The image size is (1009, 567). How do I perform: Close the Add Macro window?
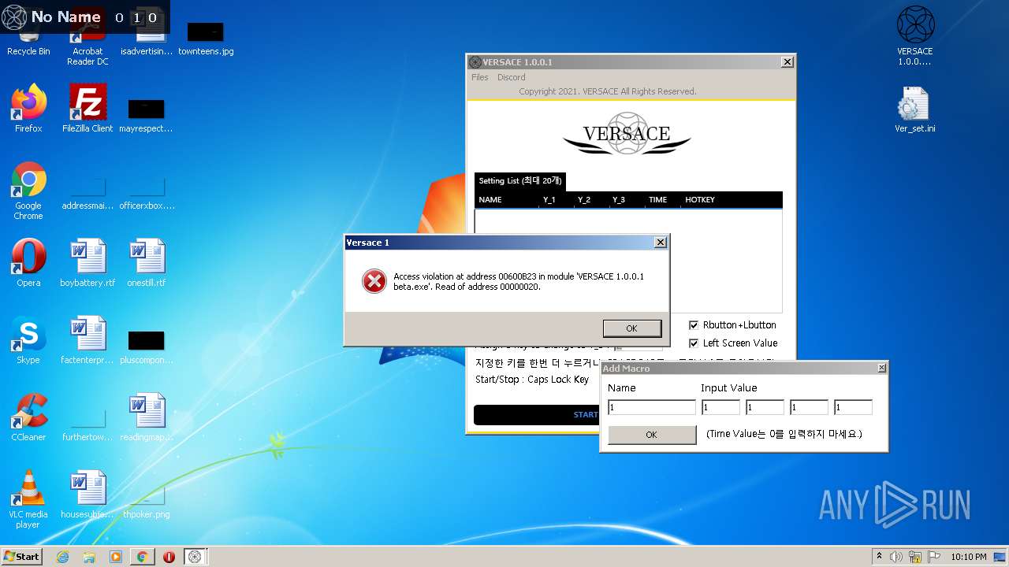(881, 368)
